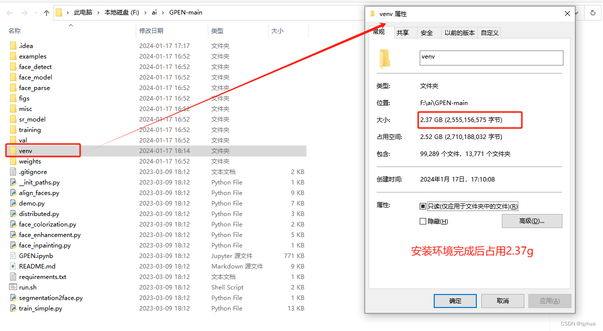Switch to the 以前的版本 tab

click(459, 32)
